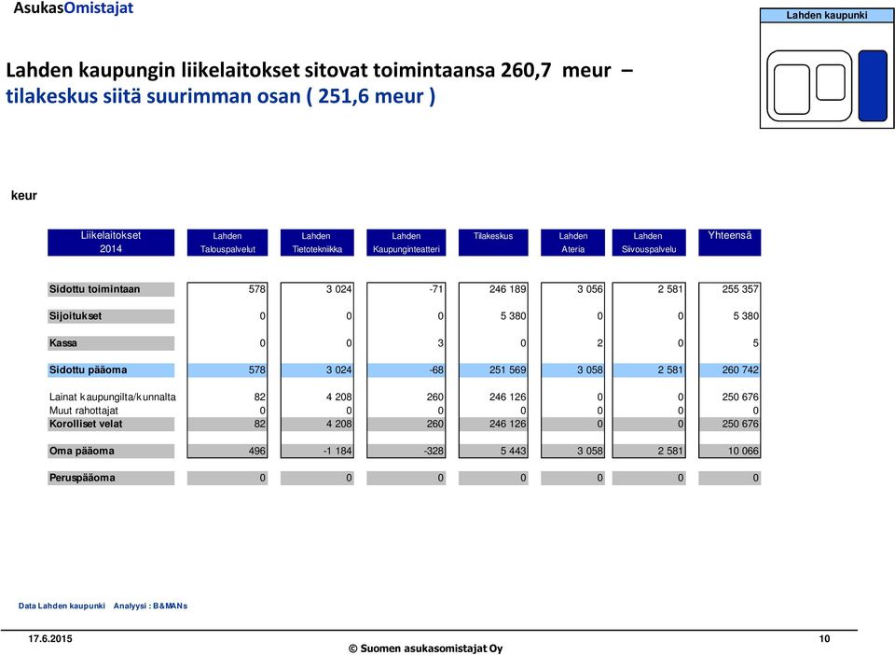Select the Kassa total value 5
The image size is (895, 655).
[x=756, y=343]
